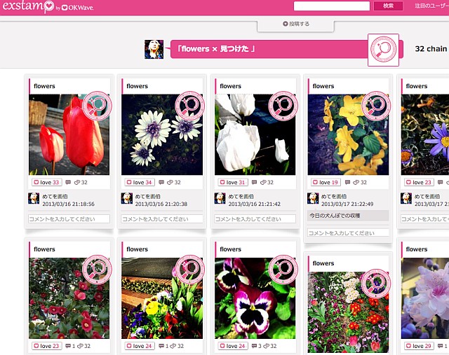The height and width of the screenshot is (355, 449).
Task: Click the 「flowers × 見つけた」 banner title
Action: coord(215,49)
